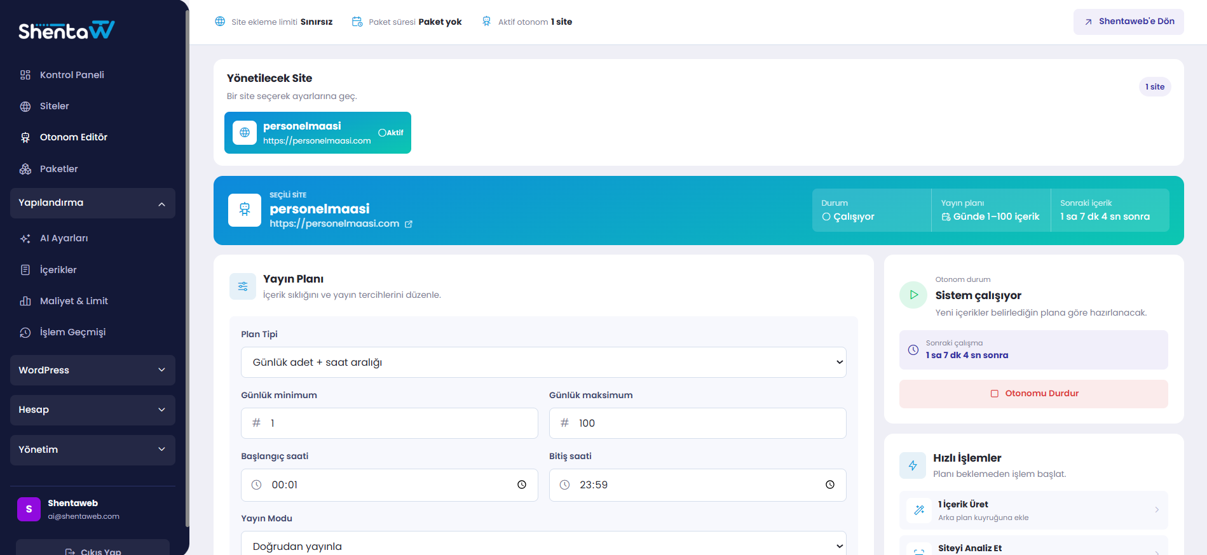
Task: Click the Günlük maksimum input field
Action: [698, 423]
